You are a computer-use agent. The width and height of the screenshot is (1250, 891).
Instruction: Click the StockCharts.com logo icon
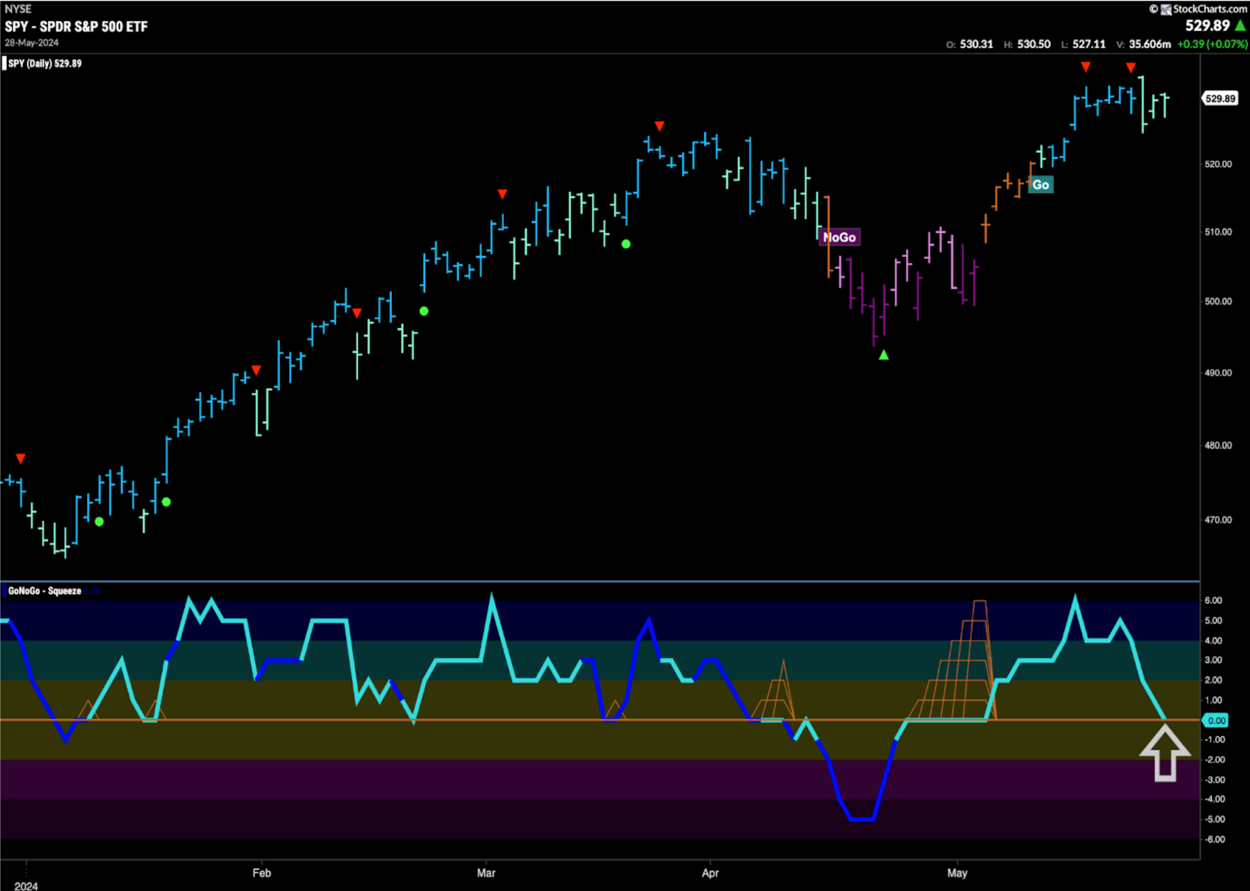[1167, 9]
